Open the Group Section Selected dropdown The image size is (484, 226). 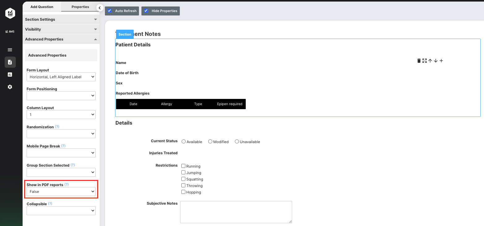point(61,172)
